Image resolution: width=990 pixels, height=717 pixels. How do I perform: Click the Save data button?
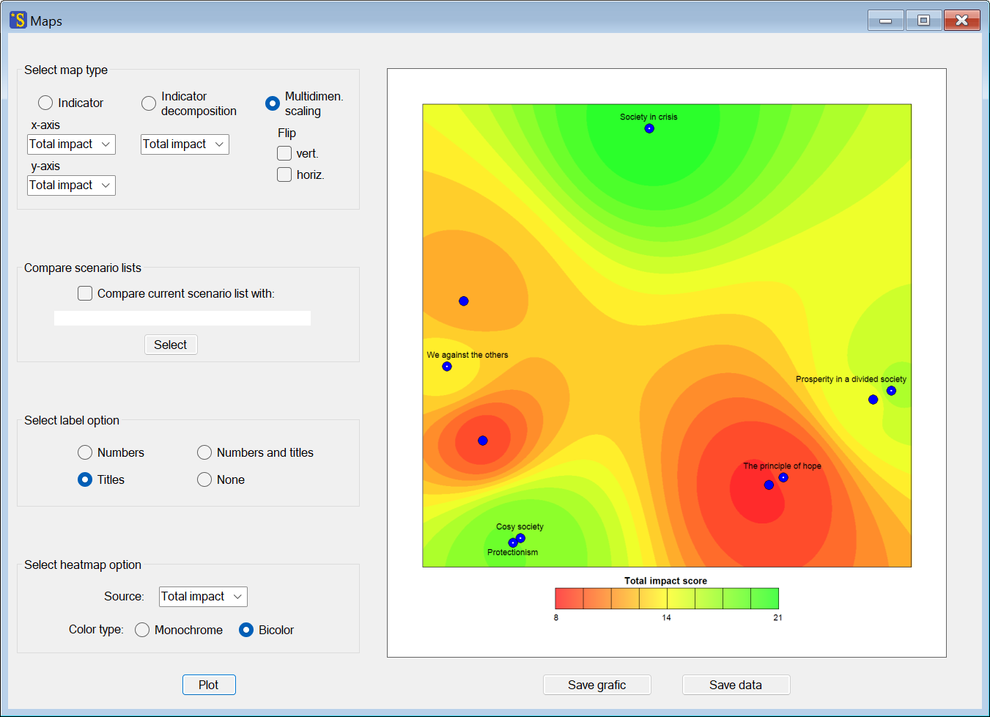[x=736, y=685]
